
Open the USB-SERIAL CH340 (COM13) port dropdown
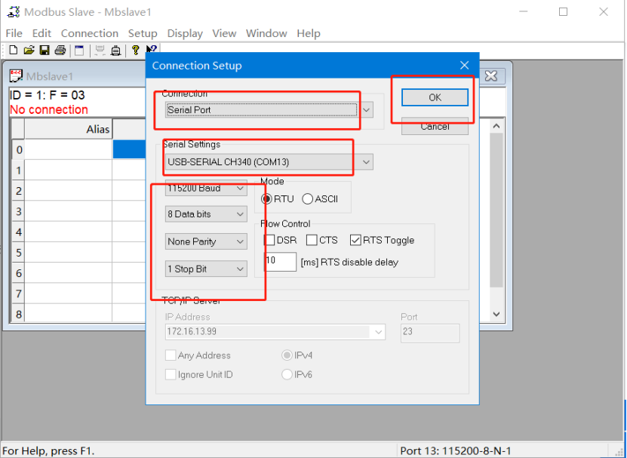(269, 161)
